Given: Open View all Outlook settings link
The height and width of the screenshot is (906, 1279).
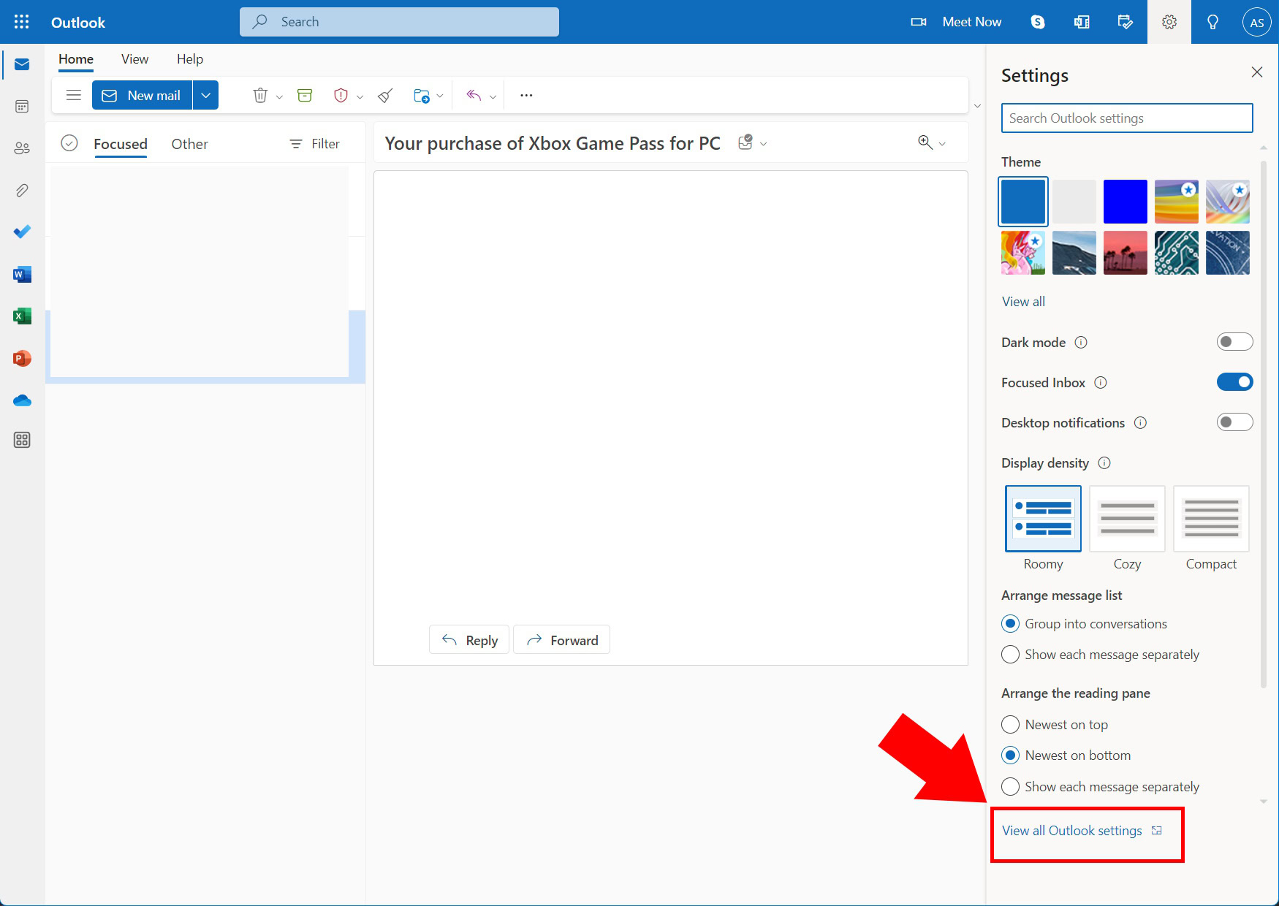Looking at the screenshot, I should pos(1071,831).
